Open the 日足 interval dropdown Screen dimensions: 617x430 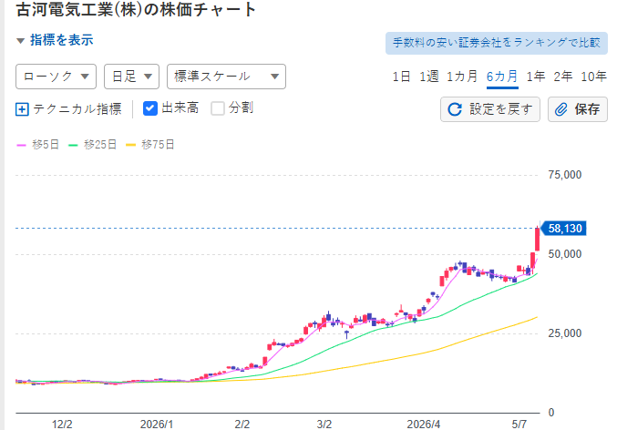pyautogui.click(x=131, y=77)
